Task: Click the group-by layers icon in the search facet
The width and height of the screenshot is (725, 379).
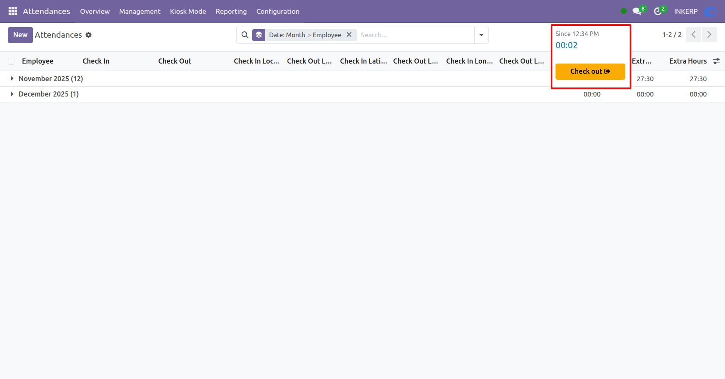Action: pos(259,35)
